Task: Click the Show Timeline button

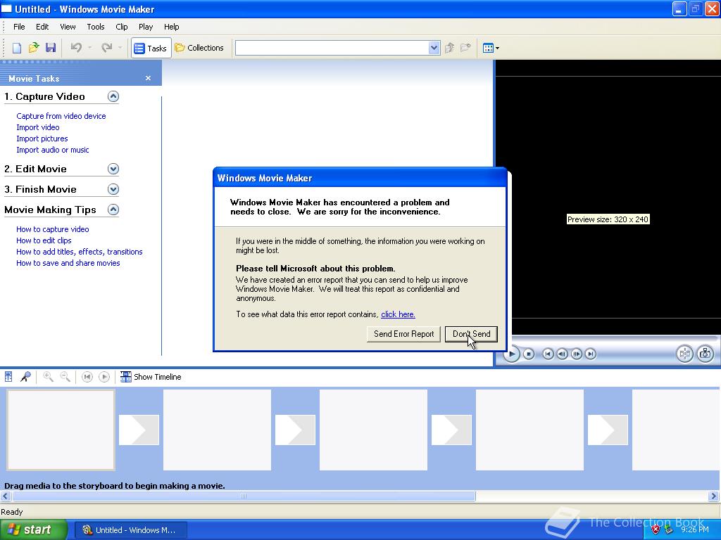Action: (x=151, y=377)
